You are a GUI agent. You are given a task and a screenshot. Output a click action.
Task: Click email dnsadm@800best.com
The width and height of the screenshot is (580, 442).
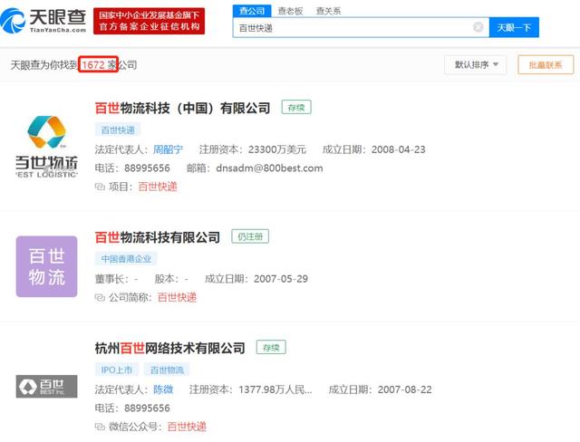pos(269,168)
